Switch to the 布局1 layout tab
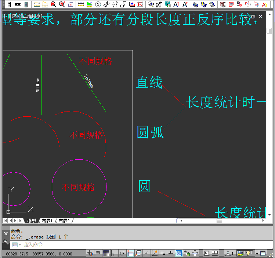Screen dimensions: 275x258 coord(47,221)
